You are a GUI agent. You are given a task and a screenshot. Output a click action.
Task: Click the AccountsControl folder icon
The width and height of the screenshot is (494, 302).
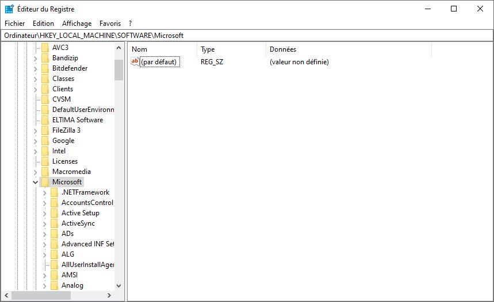click(x=54, y=203)
